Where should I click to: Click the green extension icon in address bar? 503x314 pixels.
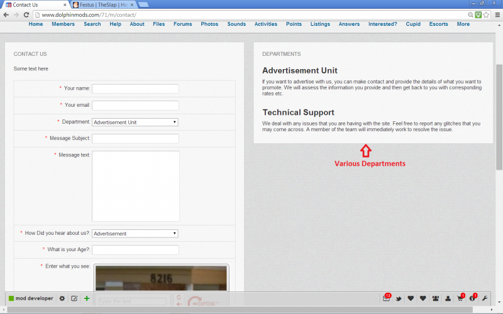pyautogui.click(x=478, y=14)
